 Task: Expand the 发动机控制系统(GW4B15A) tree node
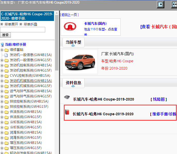pyautogui.click(x=2, y=65)
